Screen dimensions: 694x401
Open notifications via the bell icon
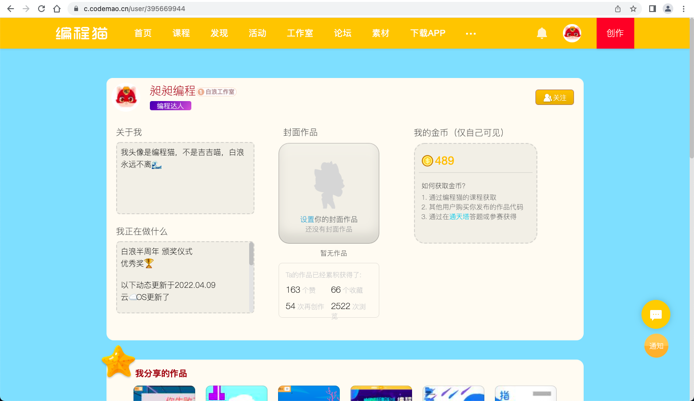(542, 33)
